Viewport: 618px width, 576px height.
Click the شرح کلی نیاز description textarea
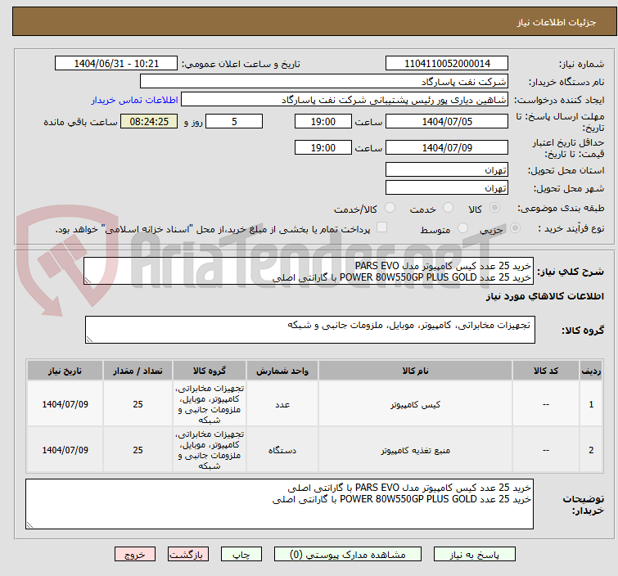click(x=309, y=271)
